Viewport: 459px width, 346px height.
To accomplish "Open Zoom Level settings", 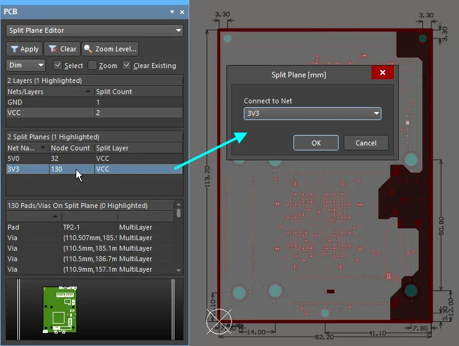I will pyautogui.click(x=110, y=49).
